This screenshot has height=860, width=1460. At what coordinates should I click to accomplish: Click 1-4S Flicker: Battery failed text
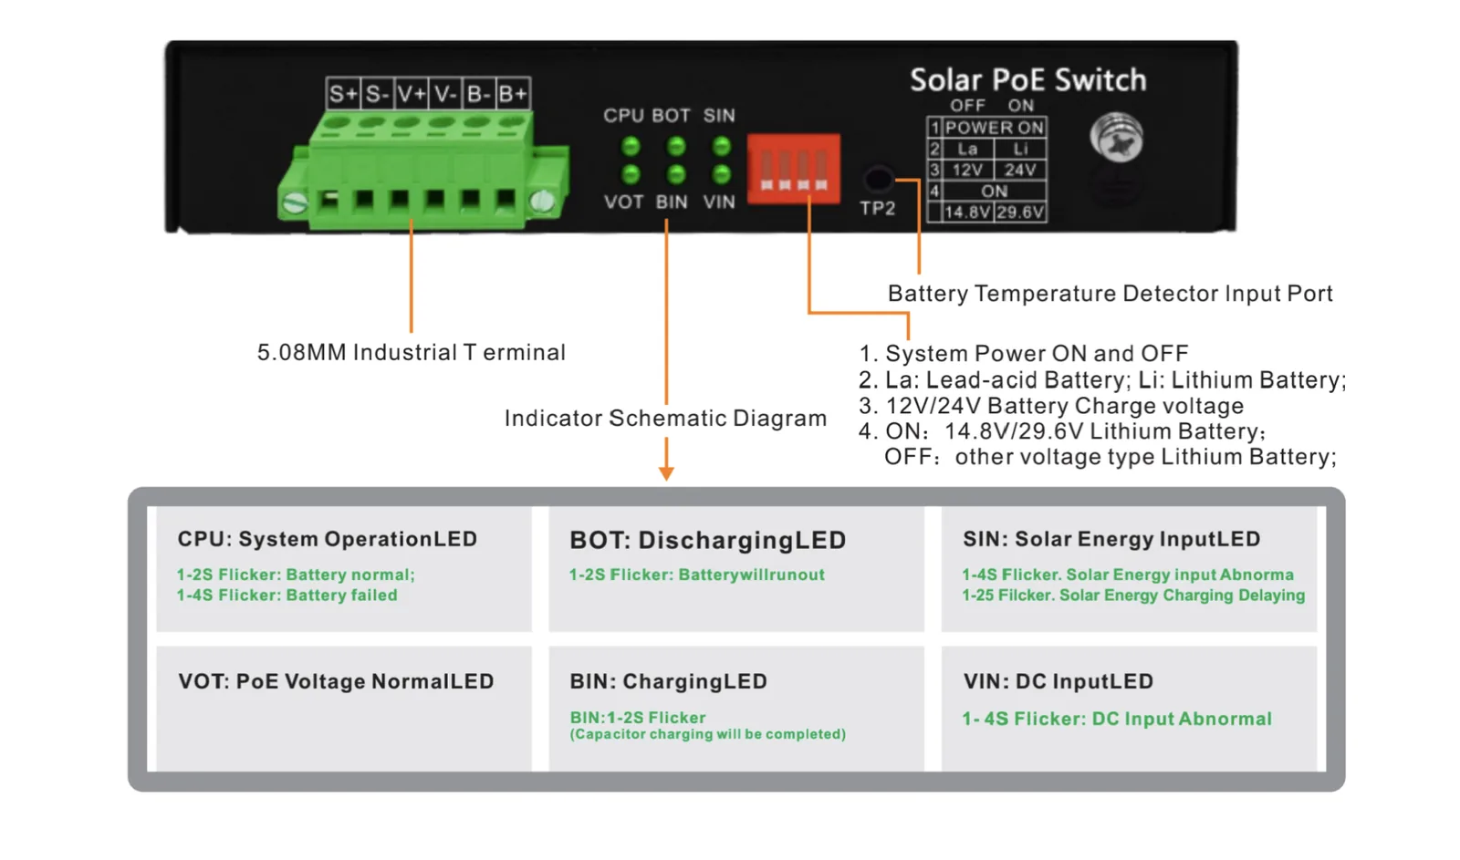[287, 596]
